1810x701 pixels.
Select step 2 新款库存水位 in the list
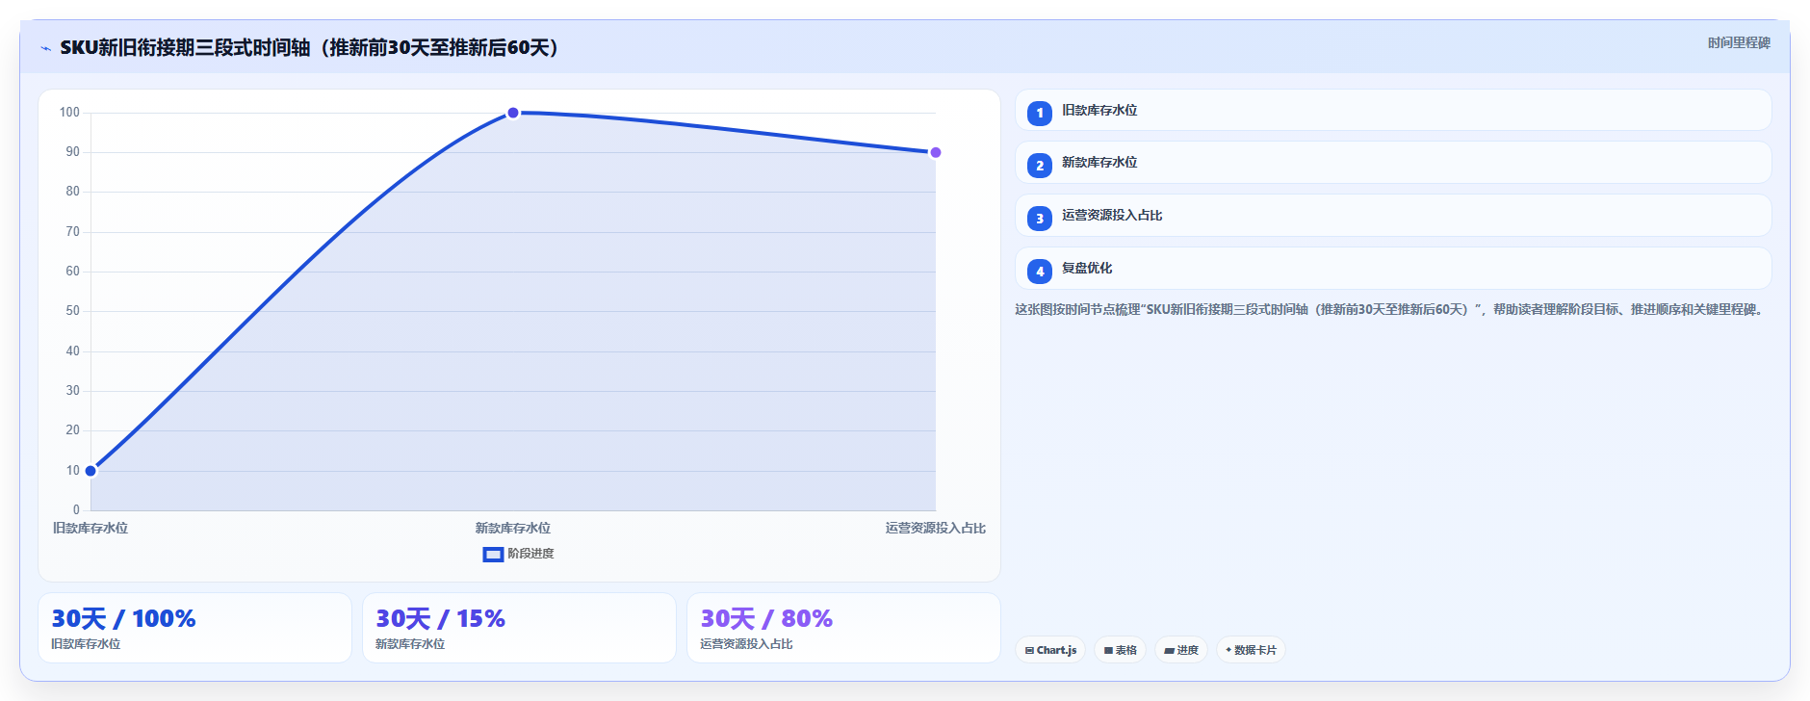click(x=1393, y=163)
